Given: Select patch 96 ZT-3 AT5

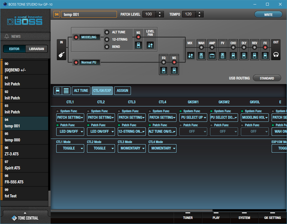Looking at the screenshot, I should (x=24, y=151).
